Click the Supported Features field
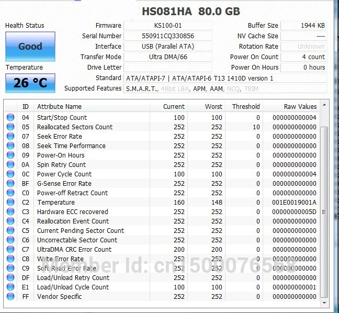 coord(225,88)
